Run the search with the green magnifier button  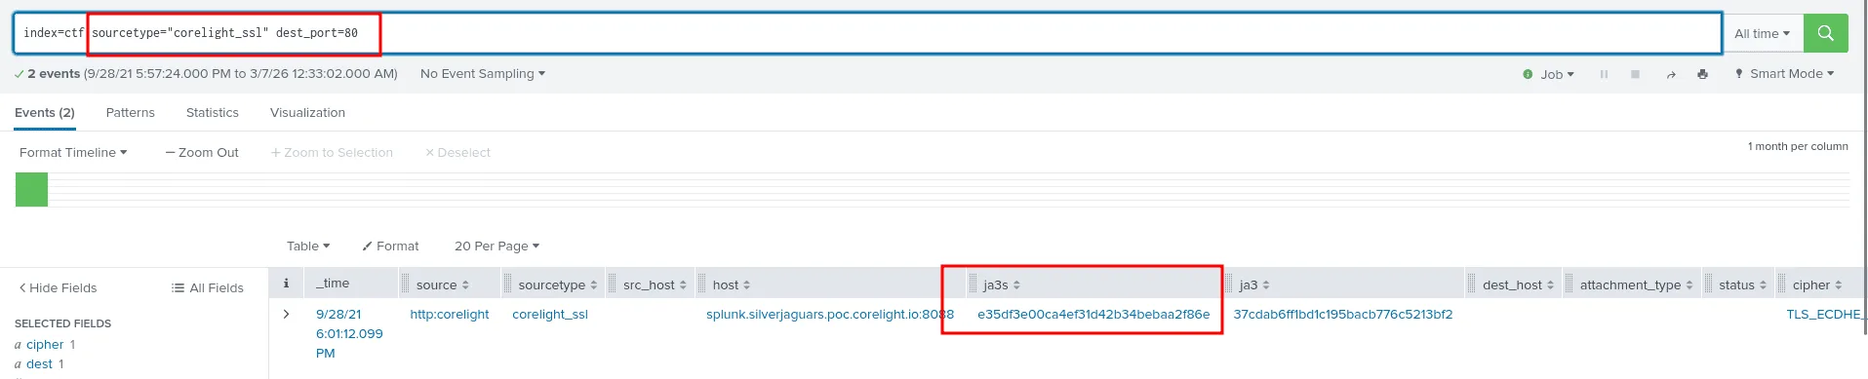pos(1825,33)
